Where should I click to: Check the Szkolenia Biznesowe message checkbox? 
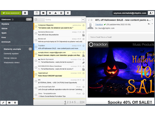36,33
